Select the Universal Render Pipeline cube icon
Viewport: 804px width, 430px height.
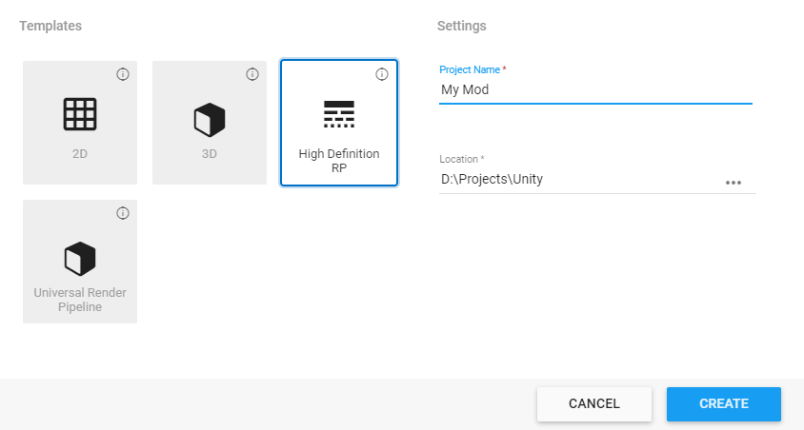pyautogui.click(x=80, y=258)
